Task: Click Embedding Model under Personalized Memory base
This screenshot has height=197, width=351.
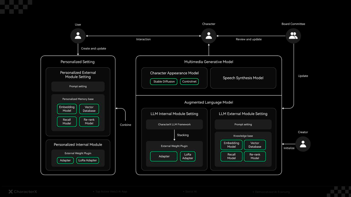Action: pyautogui.click(x=67, y=109)
